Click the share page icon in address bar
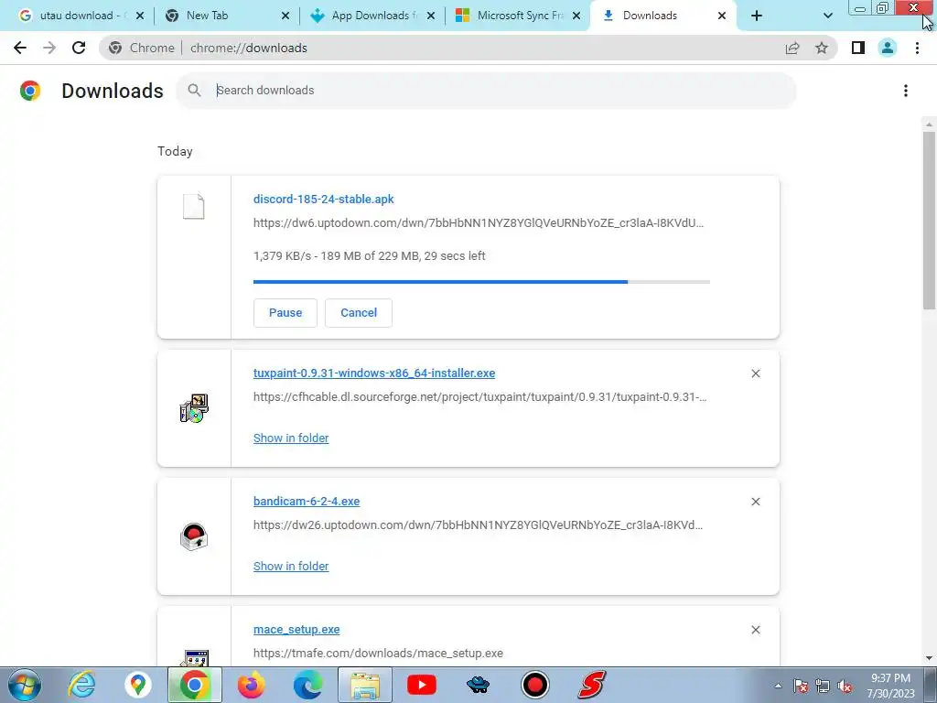The width and height of the screenshot is (937, 703). (x=792, y=48)
